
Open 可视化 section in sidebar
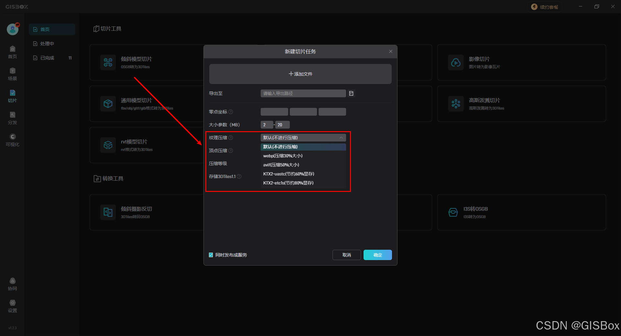(12, 140)
